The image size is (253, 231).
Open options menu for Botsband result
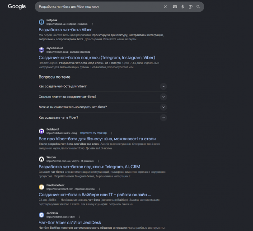112,133
